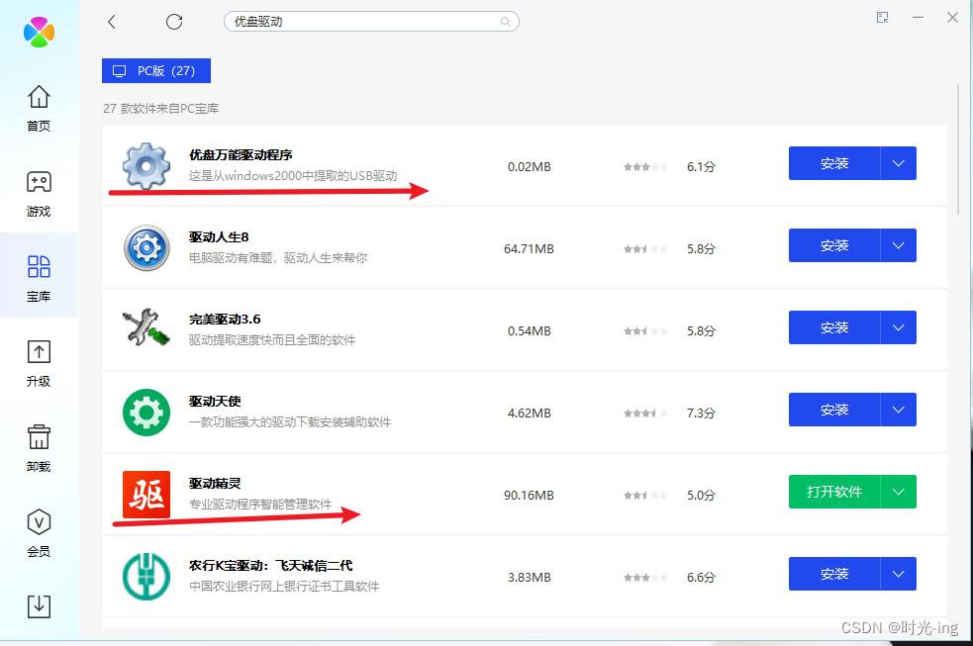Click the 27 款软件来自PC宝库 text
The image size is (973, 646).
(160, 109)
